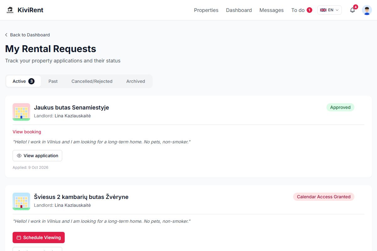Expand the EN language dropdown
The height and width of the screenshot is (251, 377).
(x=330, y=10)
